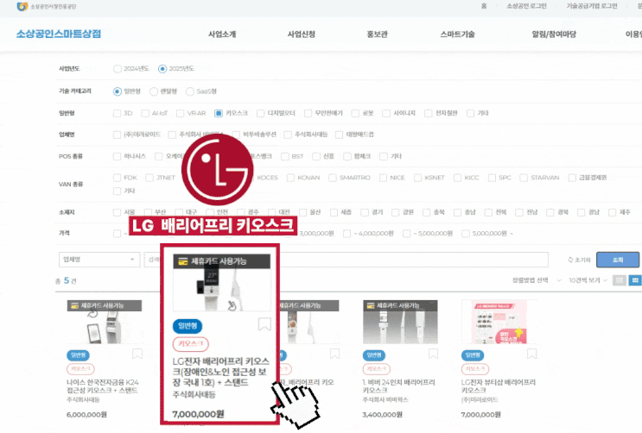Open the 홍보관 menu
Image resolution: width=642 pixels, height=433 pixels.
pos(377,35)
